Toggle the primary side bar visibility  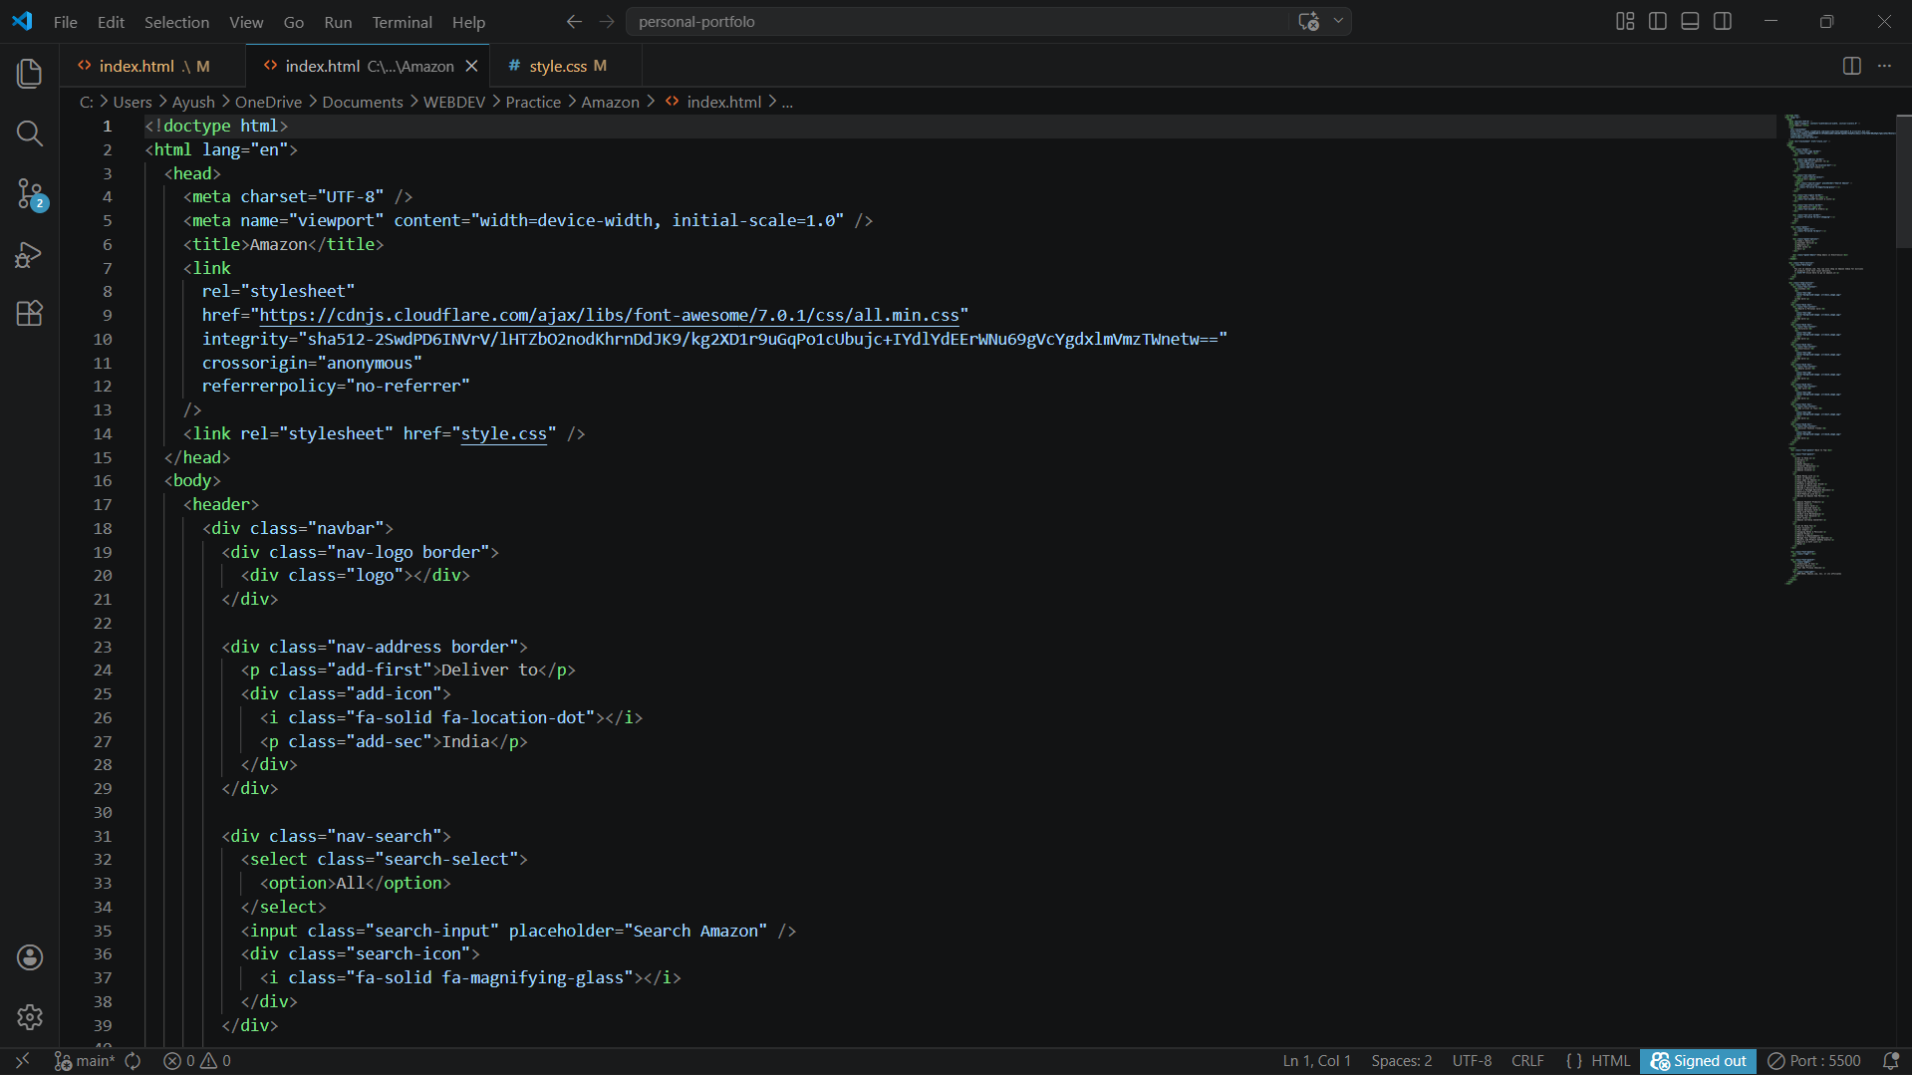(x=1658, y=21)
